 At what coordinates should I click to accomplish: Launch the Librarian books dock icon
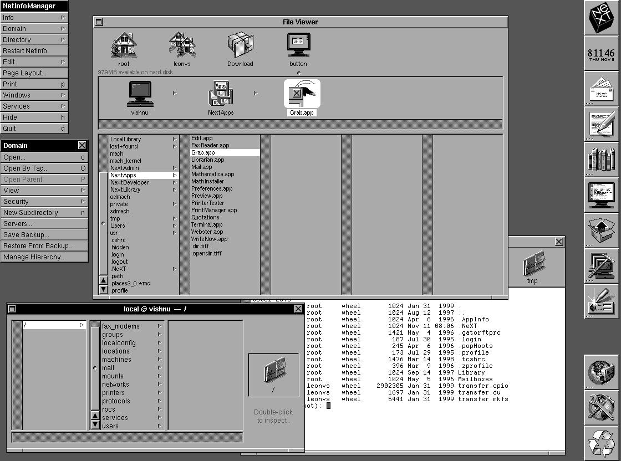pos(602,159)
